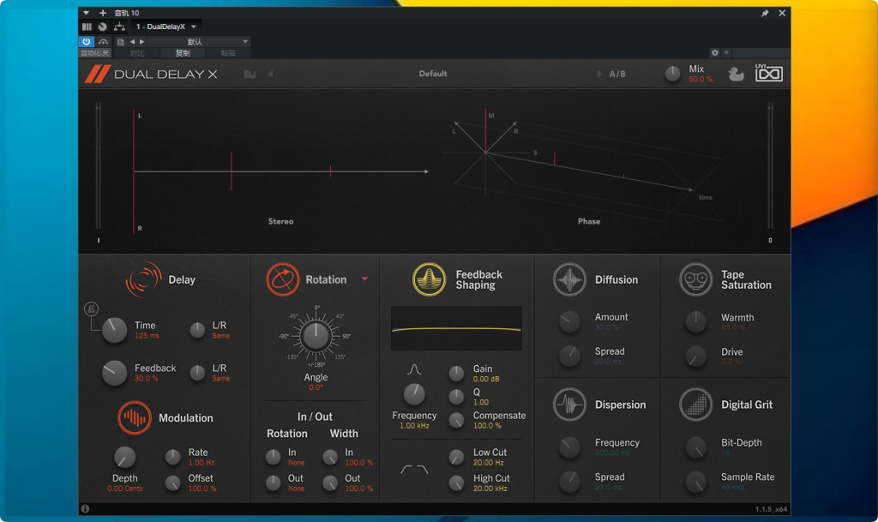
Task: Click the delay Time knob
Action: (114, 330)
